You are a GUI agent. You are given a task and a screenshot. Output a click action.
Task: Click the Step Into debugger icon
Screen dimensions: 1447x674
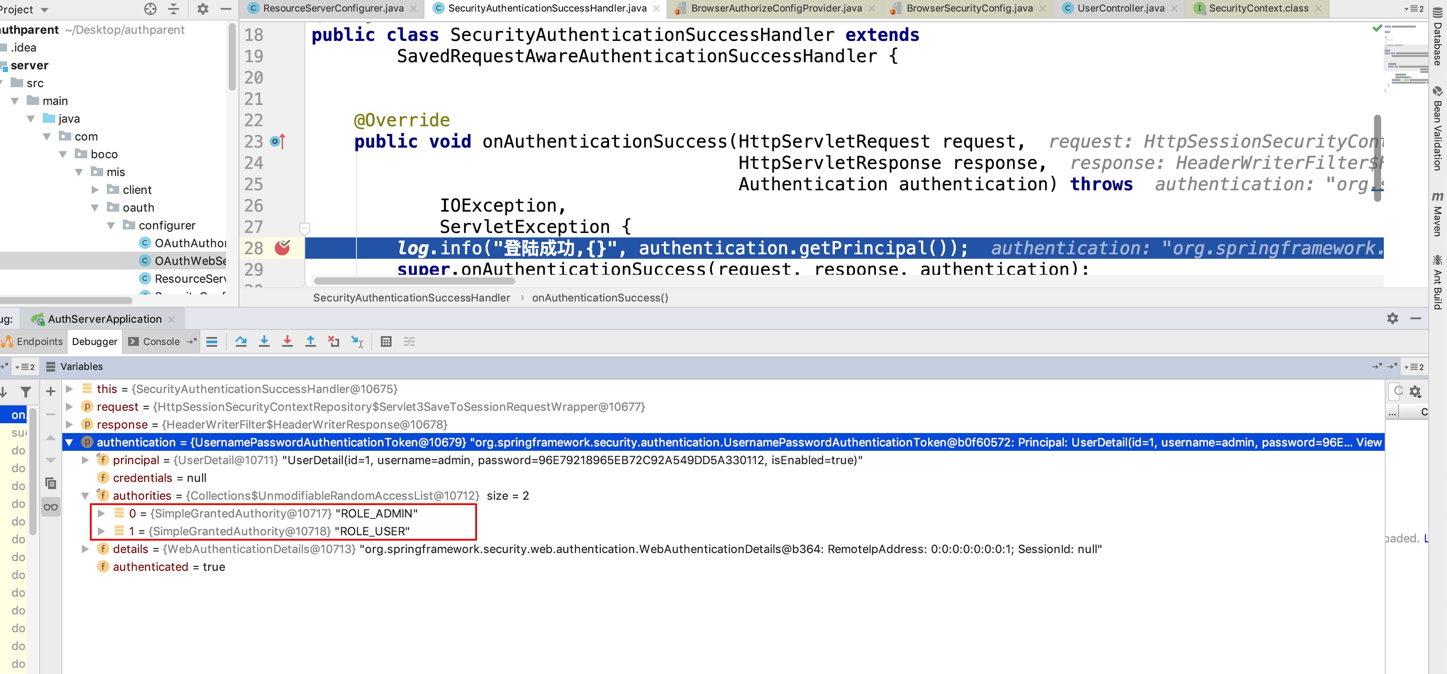click(x=264, y=341)
